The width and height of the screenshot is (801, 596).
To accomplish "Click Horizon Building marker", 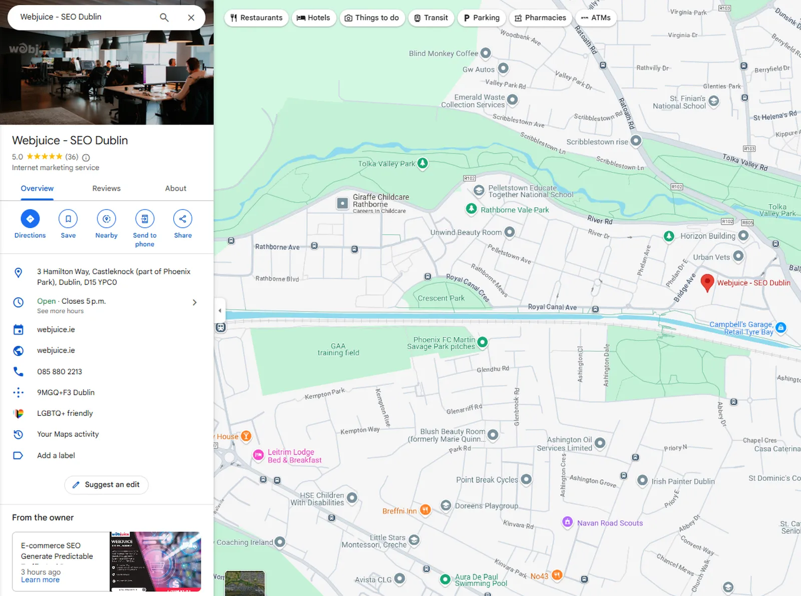I will (743, 235).
